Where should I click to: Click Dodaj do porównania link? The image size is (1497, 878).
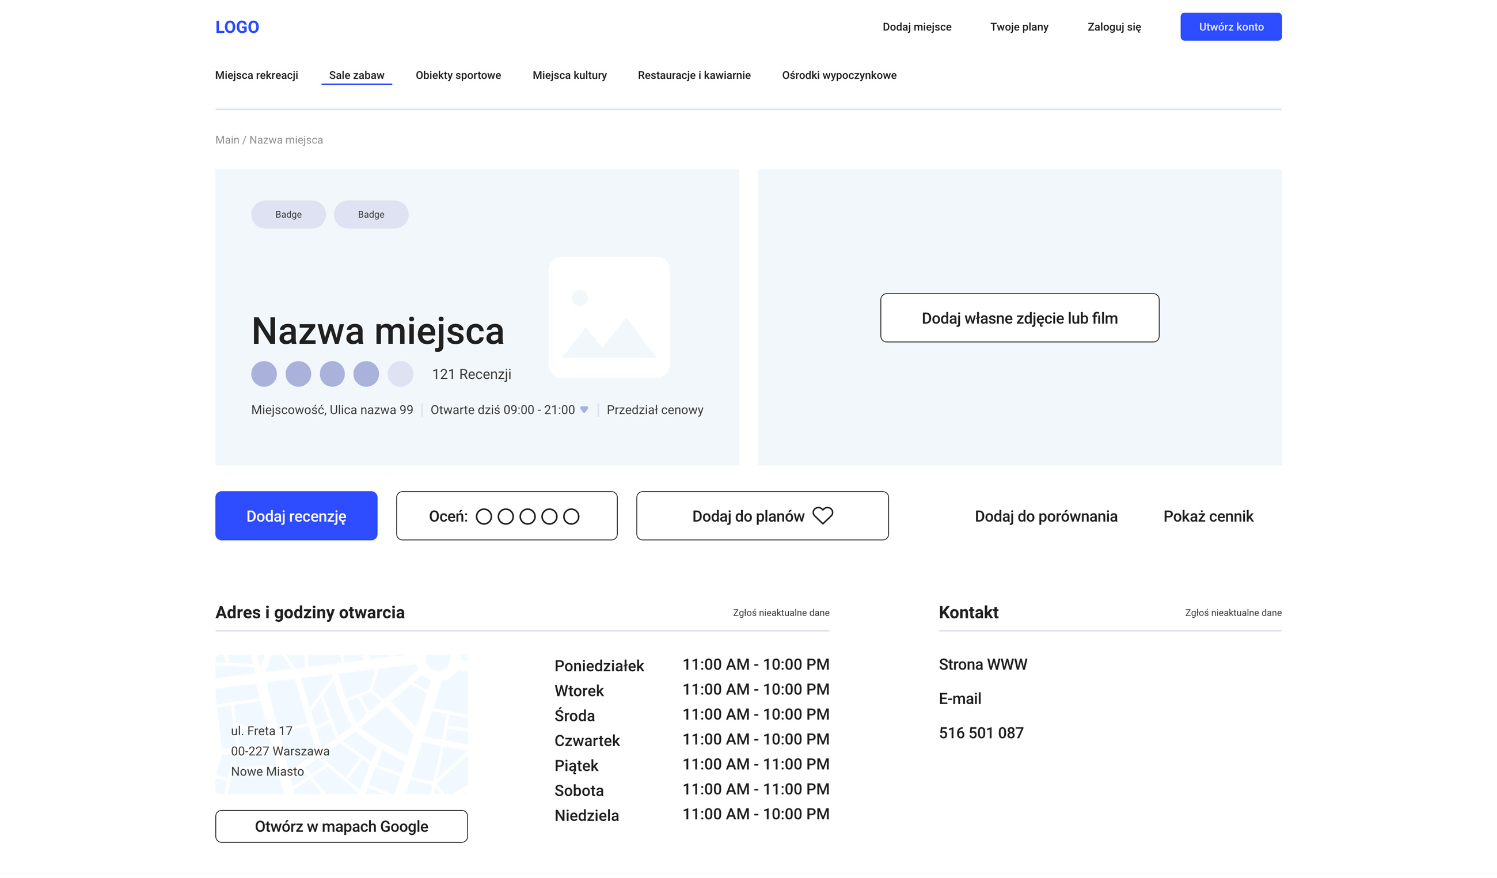coord(1046,516)
